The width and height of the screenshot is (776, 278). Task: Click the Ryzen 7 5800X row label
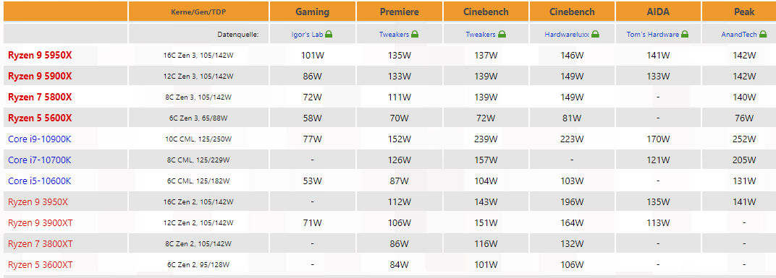[40, 97]
